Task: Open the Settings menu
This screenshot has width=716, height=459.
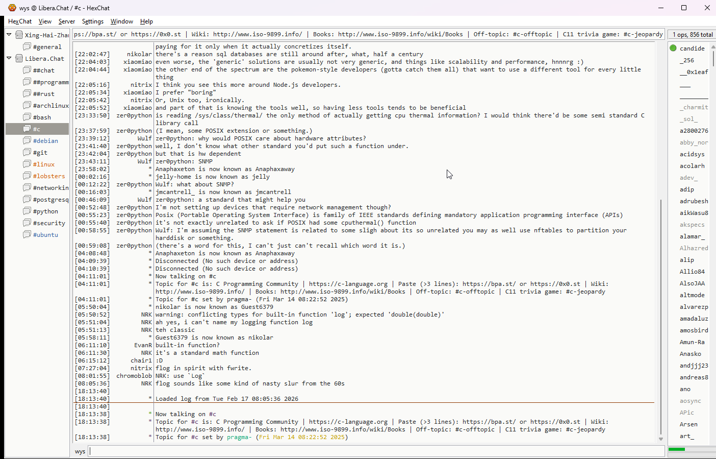Action: (93, 21)
